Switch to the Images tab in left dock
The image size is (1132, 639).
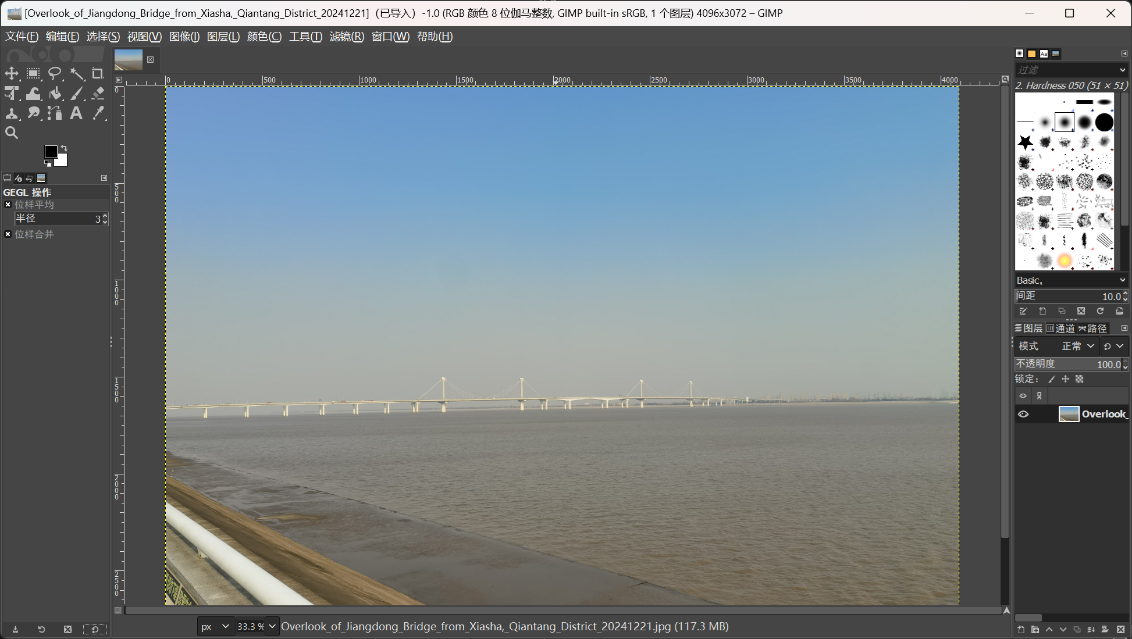[x=41, y=178]
